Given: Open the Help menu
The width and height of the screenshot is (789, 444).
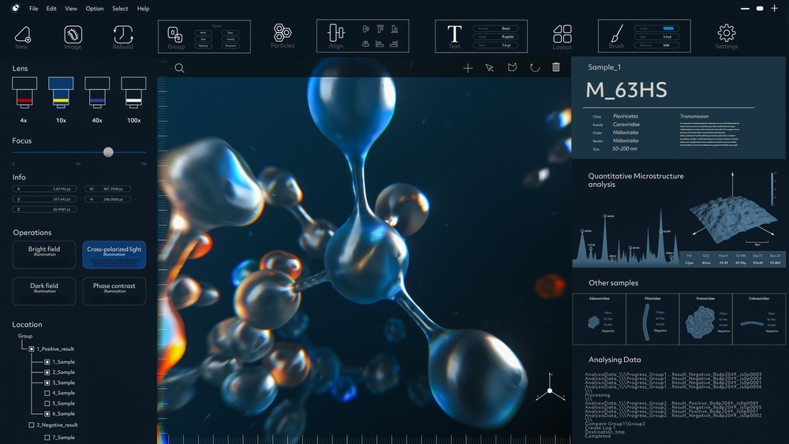Looking at the screenshot, I should pyautogui.click(x=144, y=9).
